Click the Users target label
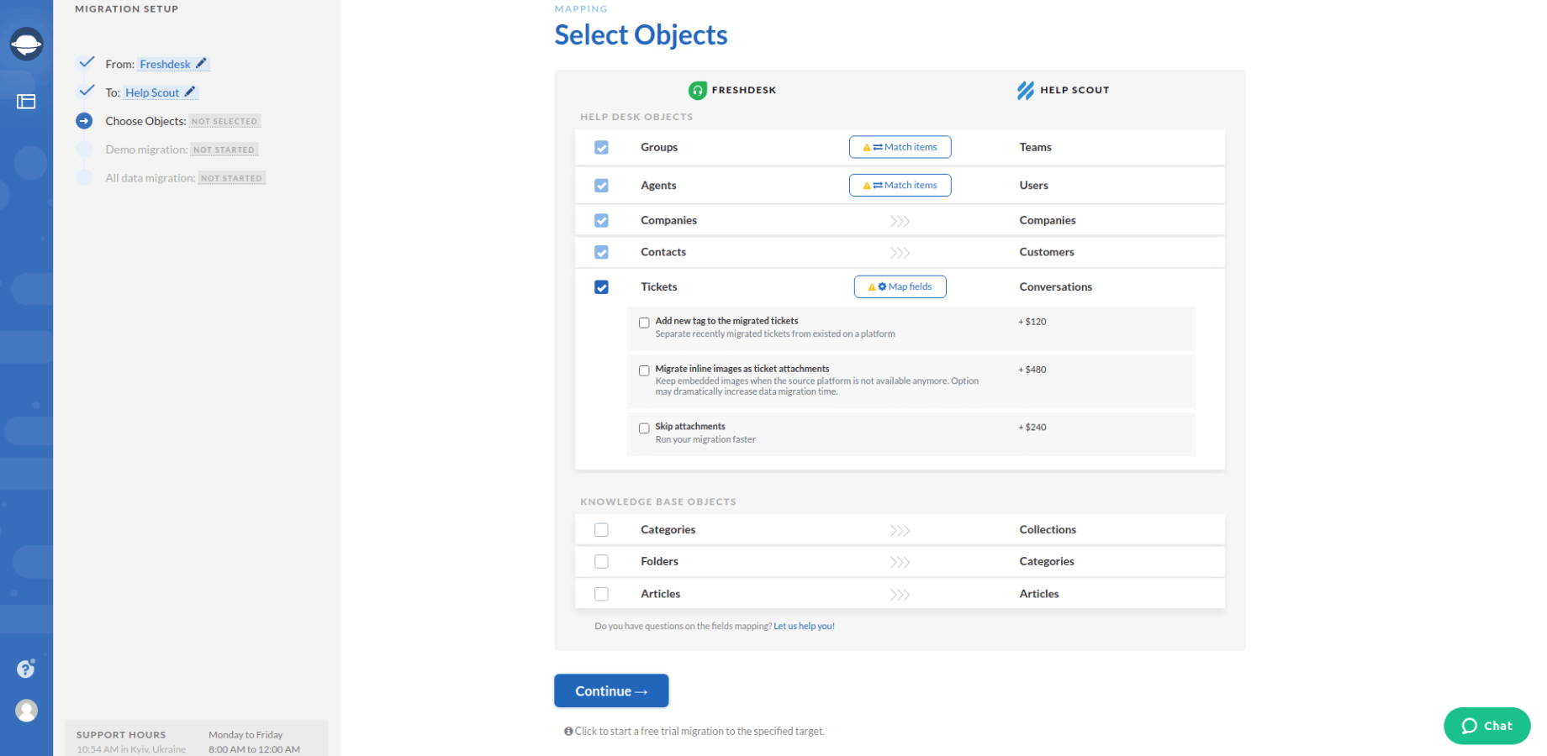 coord(1034,186)
